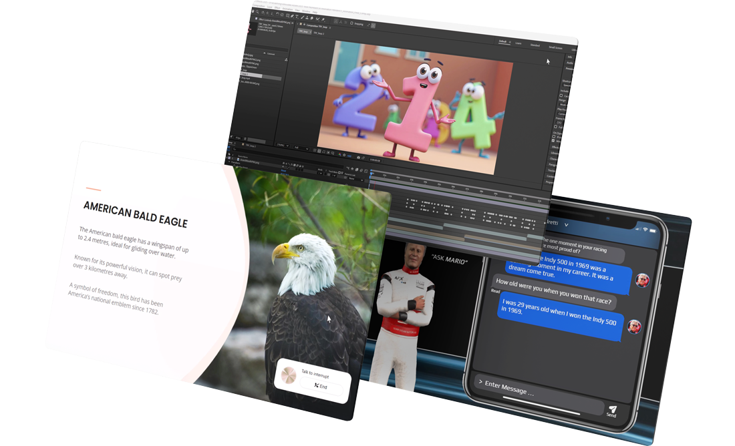Click the round voice orb beside Talk to interrupt
The width and height of the screenshot is (735, 446).
tap(288, 375)
